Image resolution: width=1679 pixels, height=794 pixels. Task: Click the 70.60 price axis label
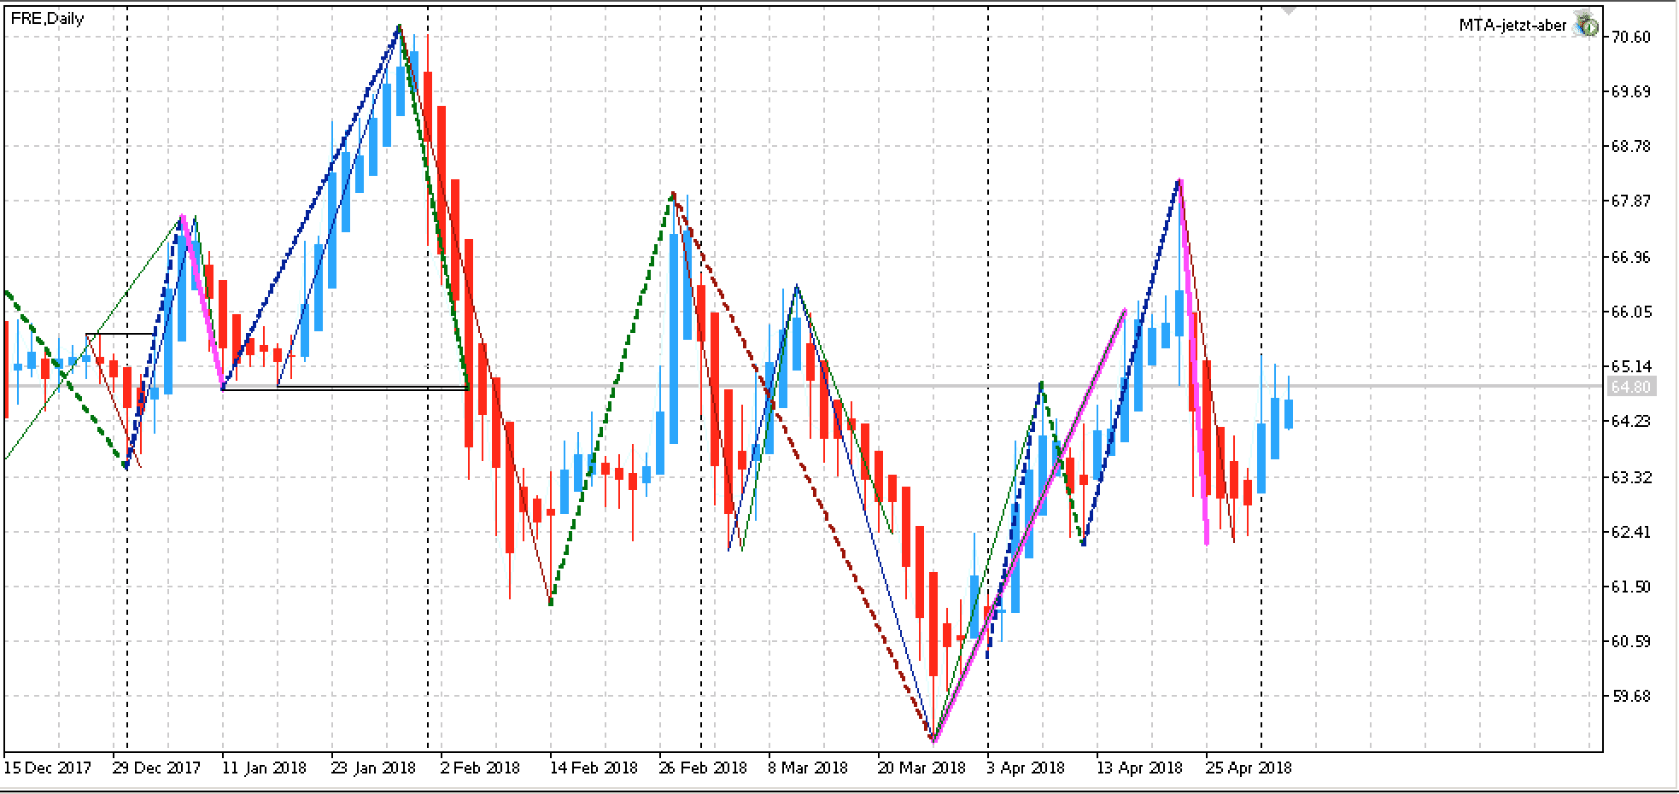[1630, 37]
